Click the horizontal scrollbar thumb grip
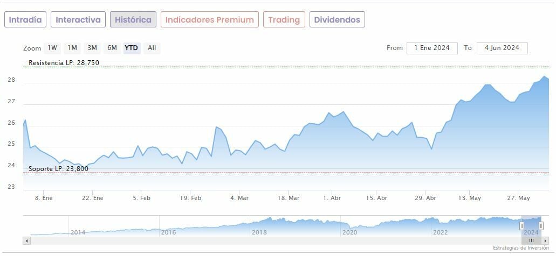Screen dimensions: 556x256 point(531,240)
